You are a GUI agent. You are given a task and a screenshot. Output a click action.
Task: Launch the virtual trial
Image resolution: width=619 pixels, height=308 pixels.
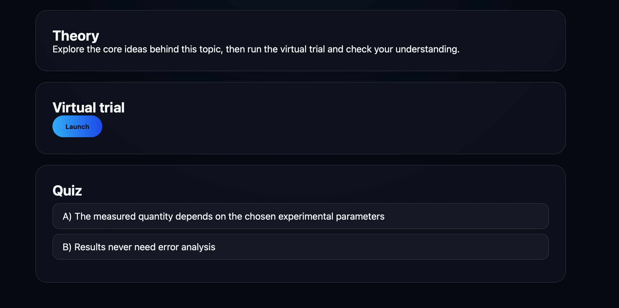click(x=77, y=126)
